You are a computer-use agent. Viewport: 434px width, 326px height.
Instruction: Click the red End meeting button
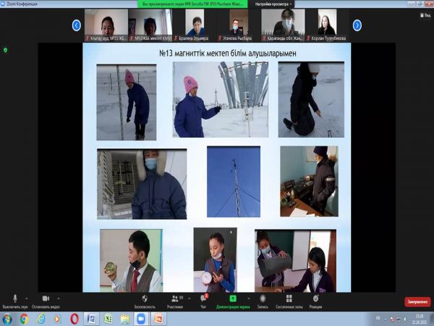pyautogui.click(x=416, y=302)
